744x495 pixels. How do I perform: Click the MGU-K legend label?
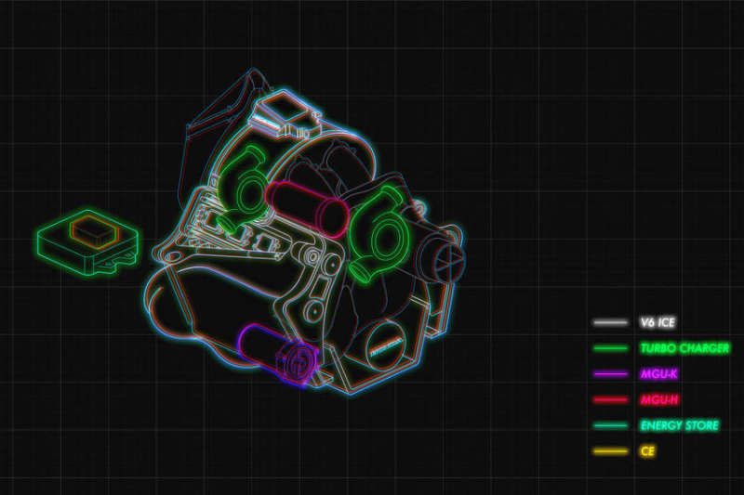coord(659,374)
